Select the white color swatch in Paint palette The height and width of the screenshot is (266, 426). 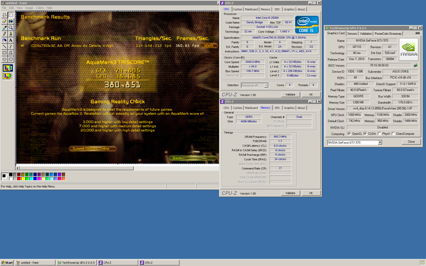click(x=11, y=178)
